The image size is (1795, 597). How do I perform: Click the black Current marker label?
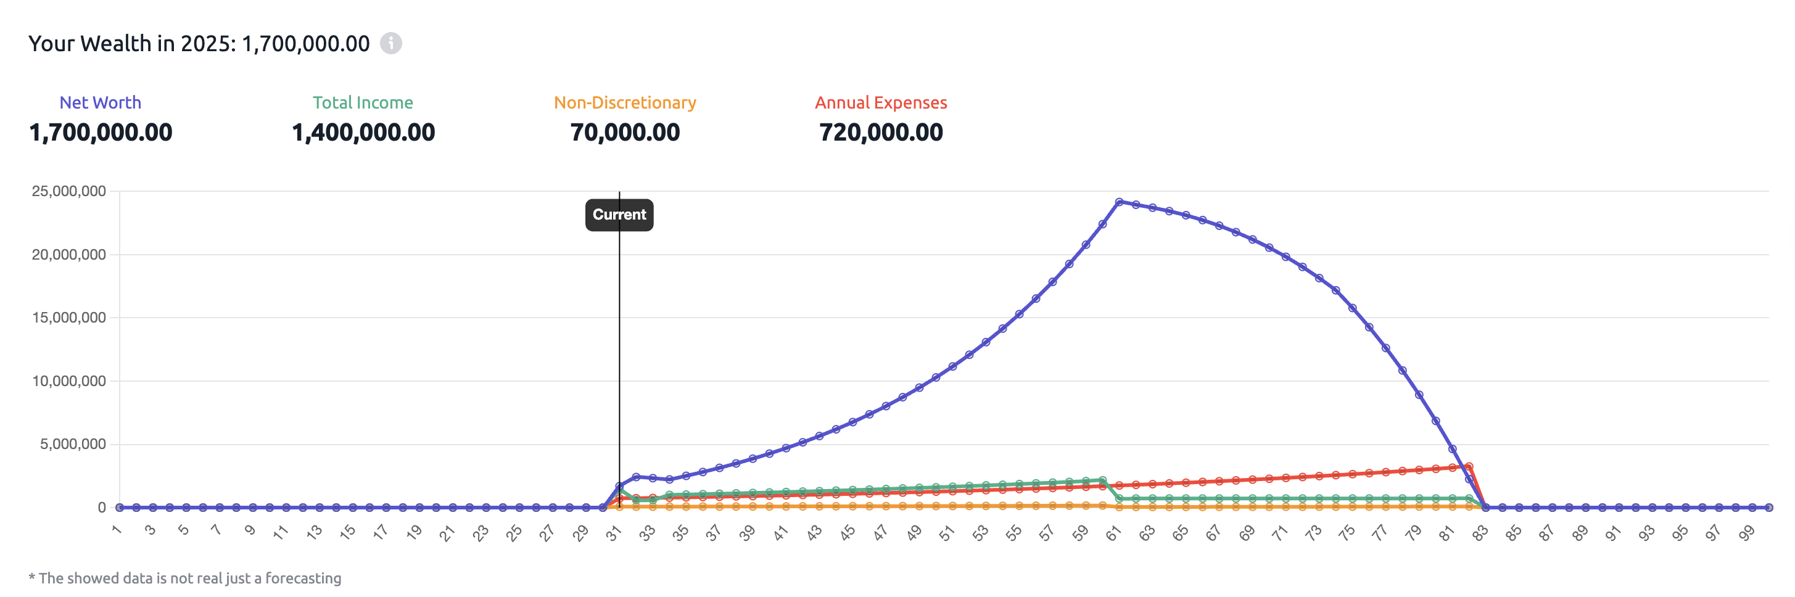coord(619,215)
